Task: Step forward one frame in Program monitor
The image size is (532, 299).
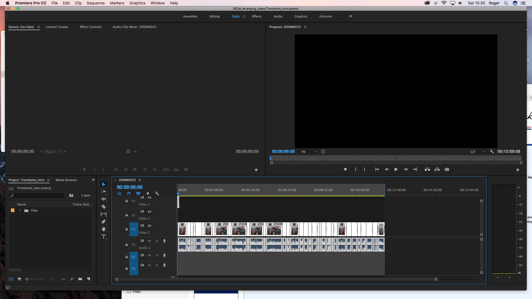Action: click(x=406, y=169)
